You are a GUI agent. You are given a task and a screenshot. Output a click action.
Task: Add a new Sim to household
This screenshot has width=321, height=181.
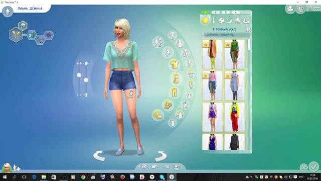coord(17,168)
